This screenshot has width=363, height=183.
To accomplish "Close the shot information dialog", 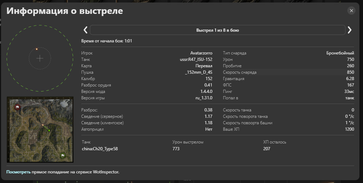I will [351, 11].
